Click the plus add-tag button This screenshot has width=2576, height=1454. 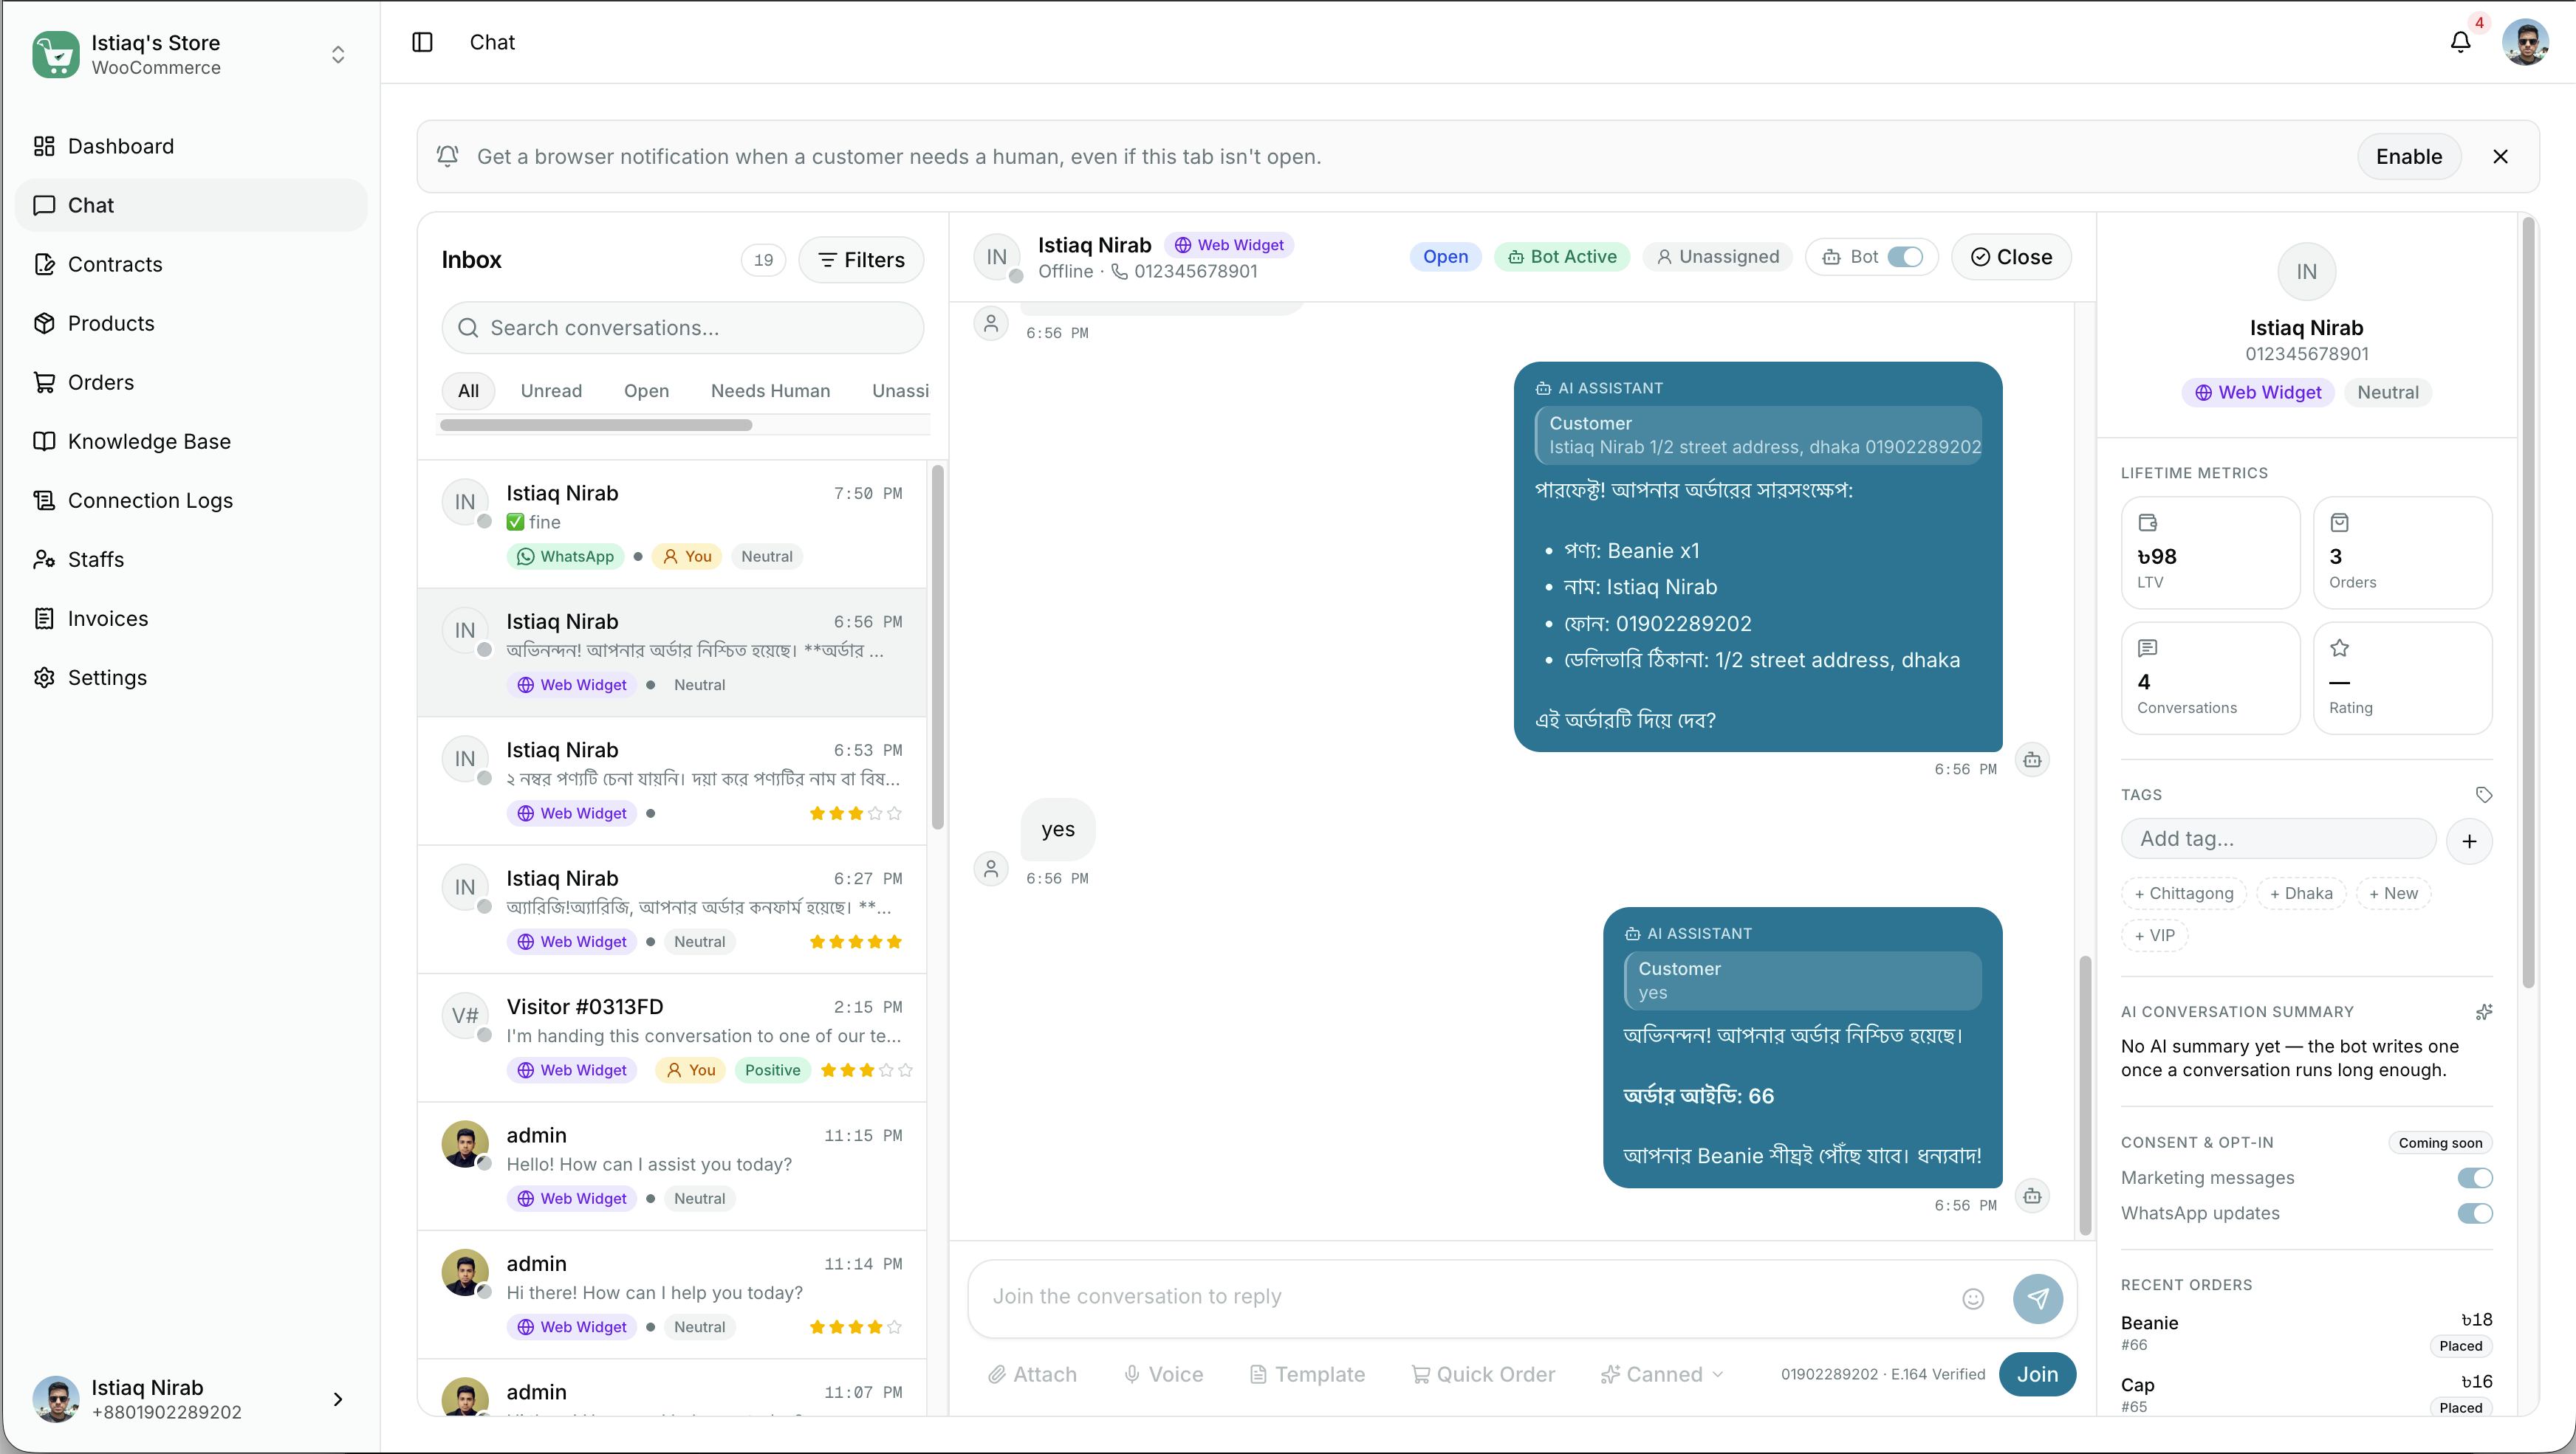(2469, 841)
